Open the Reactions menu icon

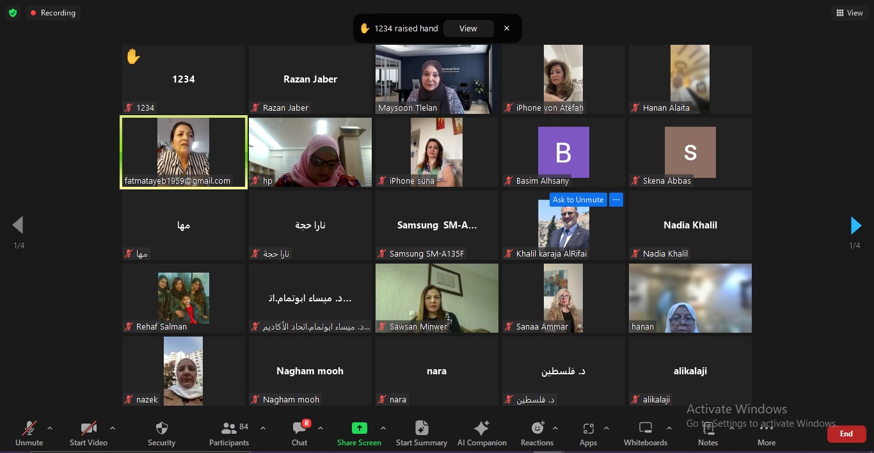pos(537,428)
